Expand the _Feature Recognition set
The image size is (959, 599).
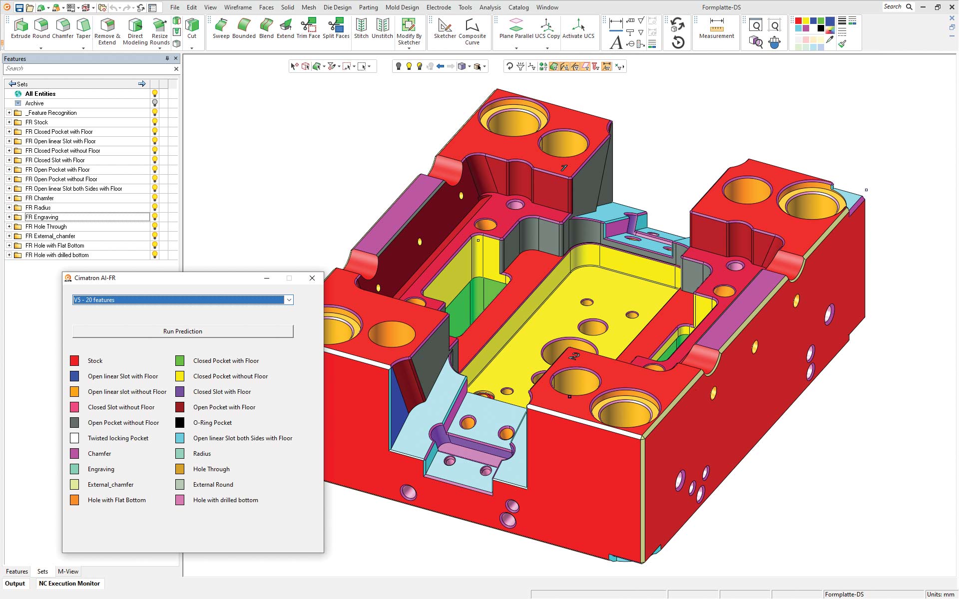click(x=9, y=113)
